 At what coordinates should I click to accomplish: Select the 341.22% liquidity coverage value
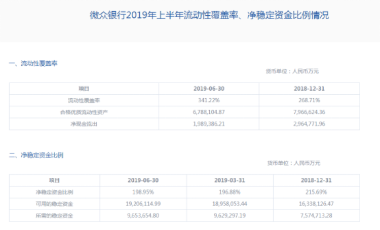click(x=209, y=100)
